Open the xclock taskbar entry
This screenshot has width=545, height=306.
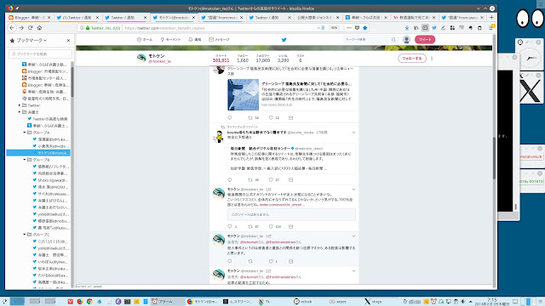[303, 302]
